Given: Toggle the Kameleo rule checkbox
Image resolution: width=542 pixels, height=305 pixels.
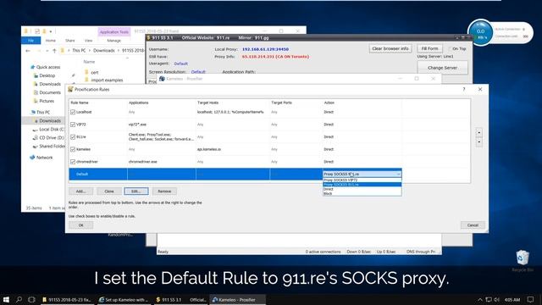Looking at the screenshot, I should (x=73, y=149).
